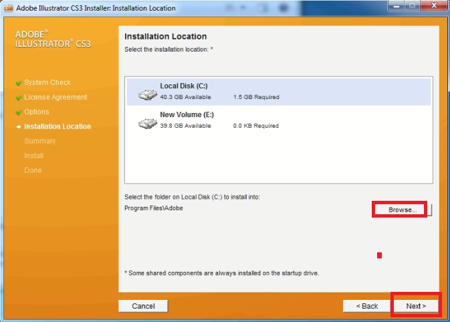
Task: Select Local Disk (C:) drive row
Action: (279, 91)
